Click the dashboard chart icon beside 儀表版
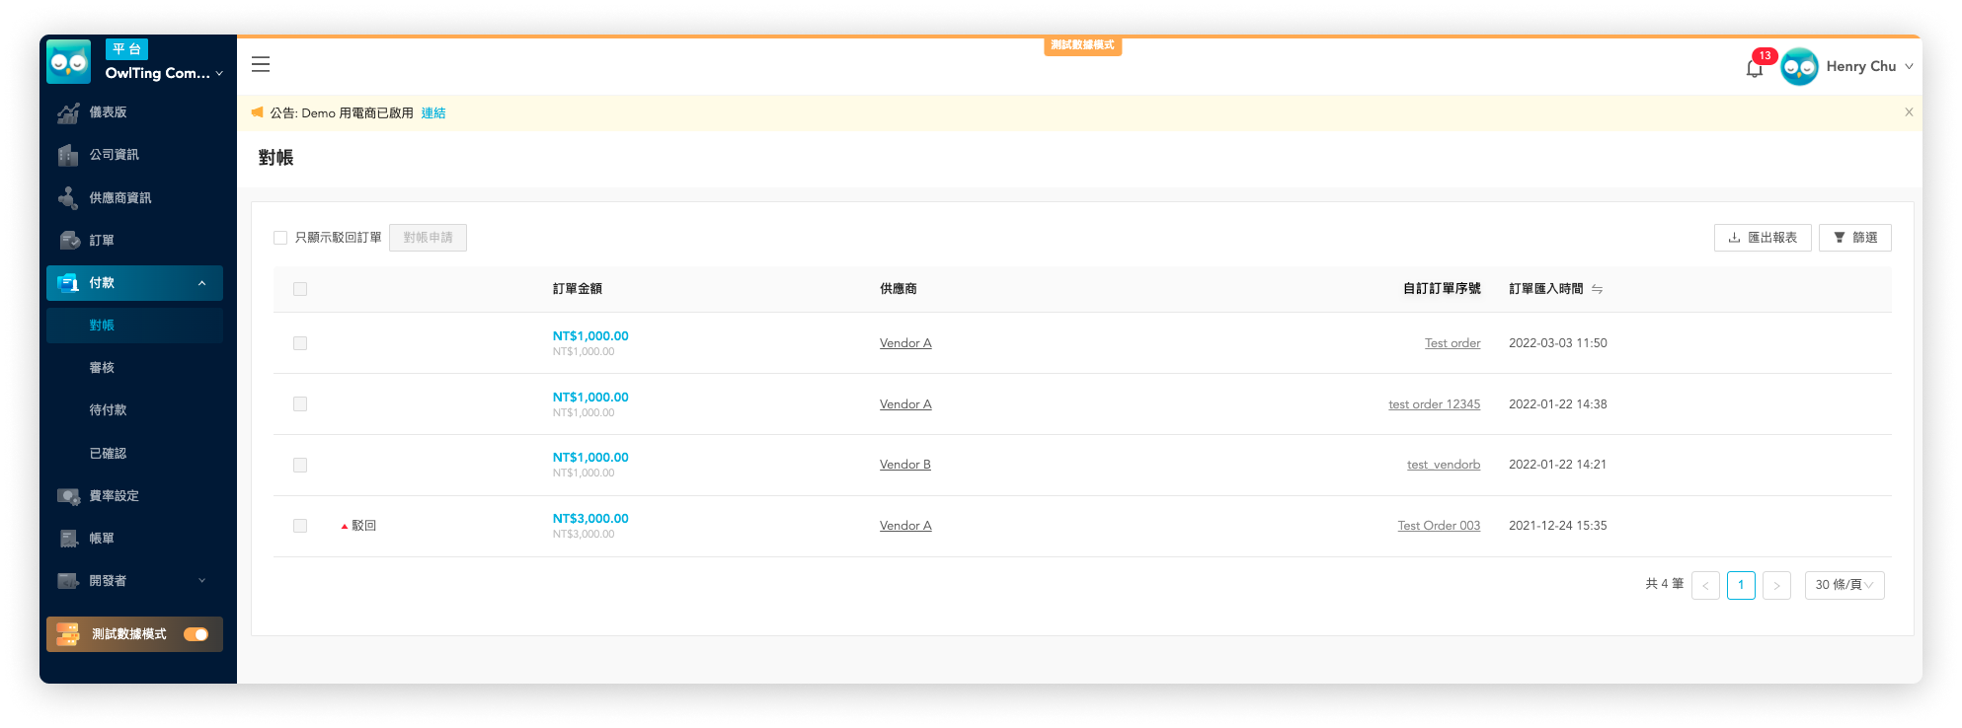This screenshot has height=728, width=1962. [x=68, y=112]
